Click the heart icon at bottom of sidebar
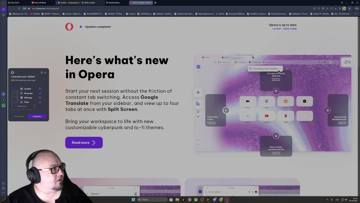The image size is (360, 203). tap(3, 184)
